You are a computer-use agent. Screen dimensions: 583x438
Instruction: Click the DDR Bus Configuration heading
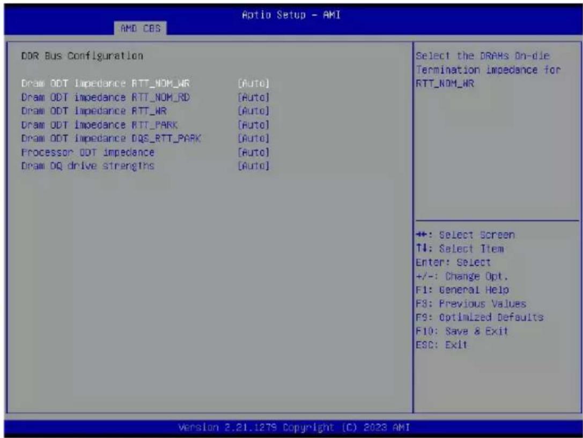82,56
